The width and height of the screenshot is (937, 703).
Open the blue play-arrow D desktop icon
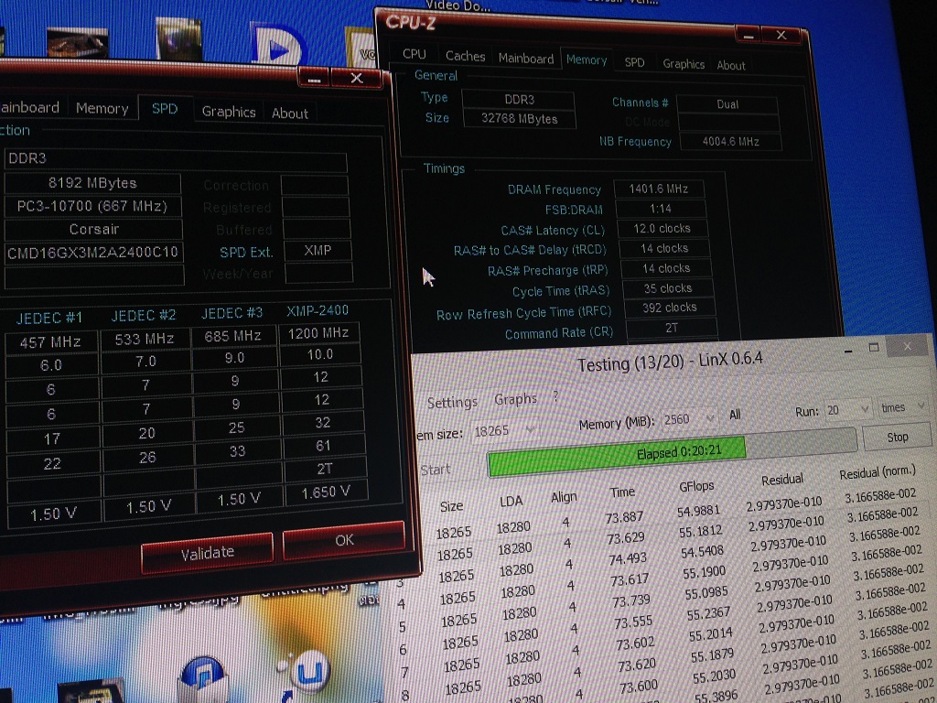(x=280, y=45)
